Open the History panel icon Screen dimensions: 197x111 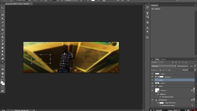point(147,7)
